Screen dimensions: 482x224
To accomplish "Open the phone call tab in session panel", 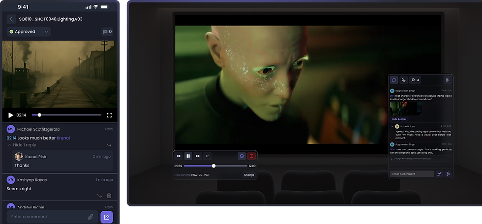I will pos(404,80).
